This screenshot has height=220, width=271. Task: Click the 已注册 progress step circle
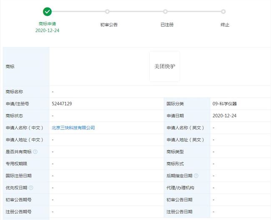pyautogui.click(x=165, y=12)
